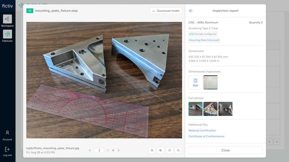Open the Certificate of Conformance link

coord(206,136)
